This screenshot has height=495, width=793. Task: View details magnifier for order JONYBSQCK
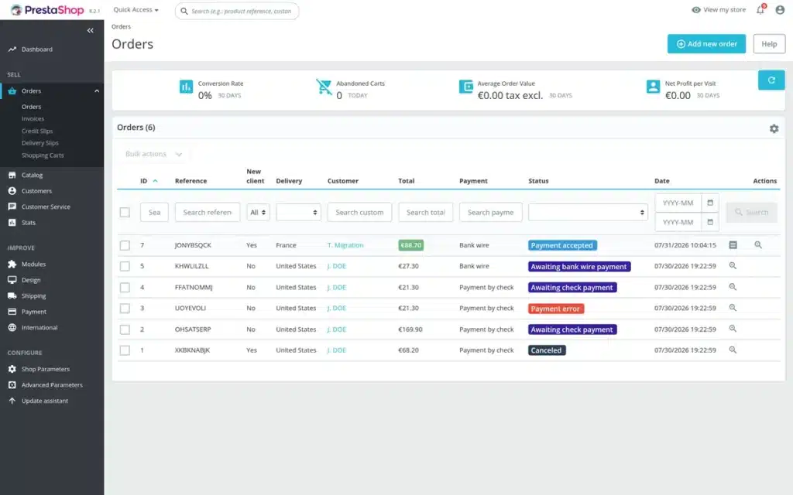758,245
